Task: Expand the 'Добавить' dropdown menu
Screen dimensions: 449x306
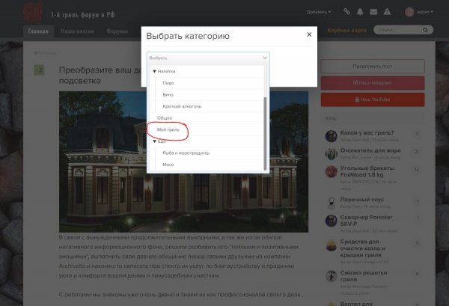Action: click(319, 12)
